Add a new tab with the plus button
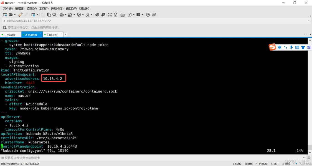 [x=65, y=34]
